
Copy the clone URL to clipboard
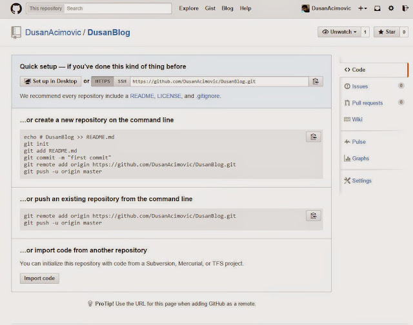click(x=316, y=81)
